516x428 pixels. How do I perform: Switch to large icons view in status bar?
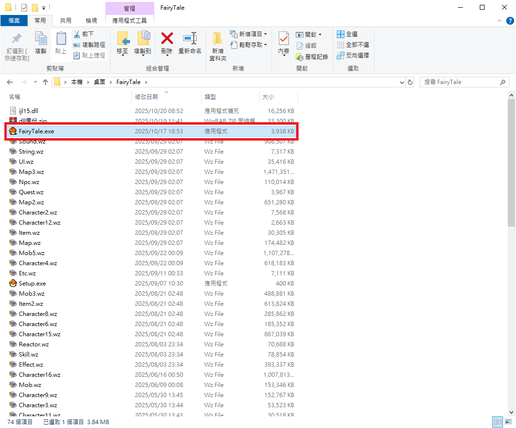[508, 422]
